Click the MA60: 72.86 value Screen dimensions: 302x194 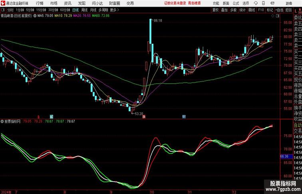tap(101, 16)
